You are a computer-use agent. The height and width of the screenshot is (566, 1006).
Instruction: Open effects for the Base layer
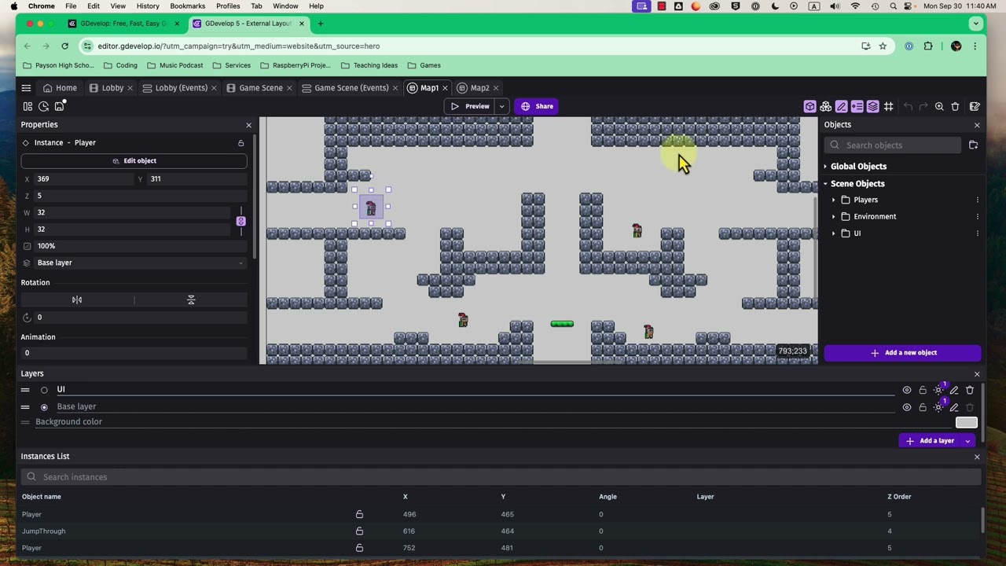coord(938,407)
